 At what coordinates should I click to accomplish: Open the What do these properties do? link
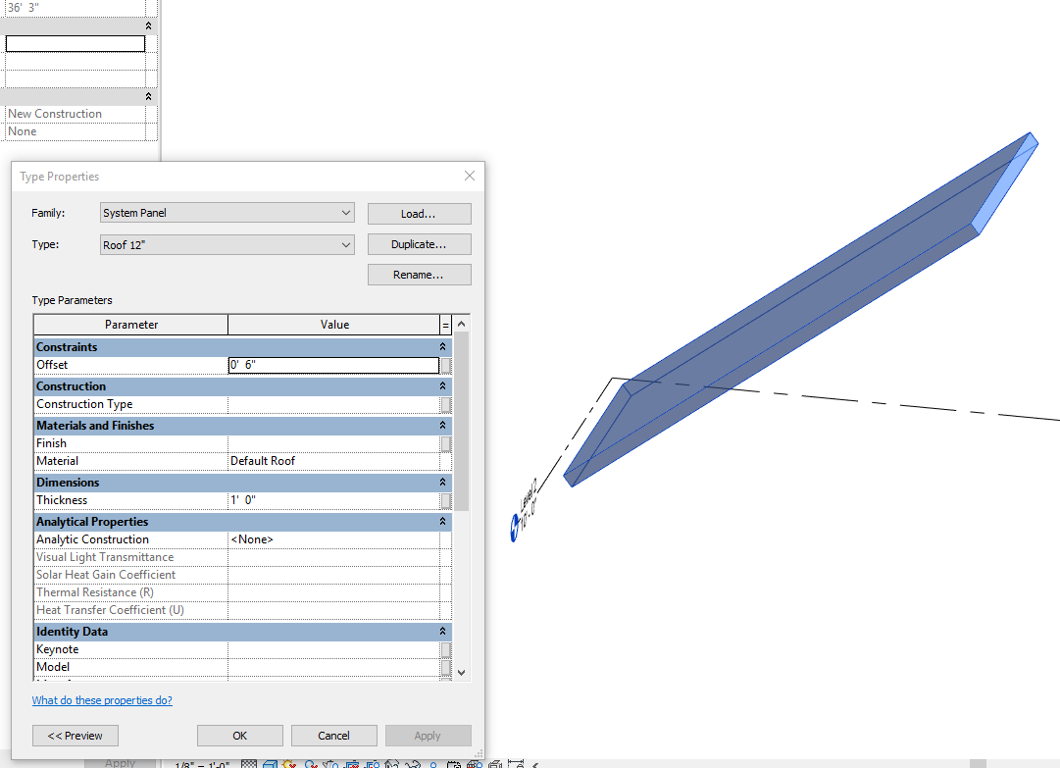tap(102, 700)
